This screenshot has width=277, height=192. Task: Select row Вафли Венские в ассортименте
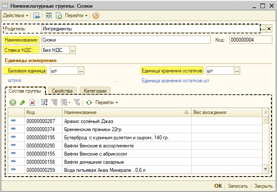pyautogui.click(x=135, y=146)
